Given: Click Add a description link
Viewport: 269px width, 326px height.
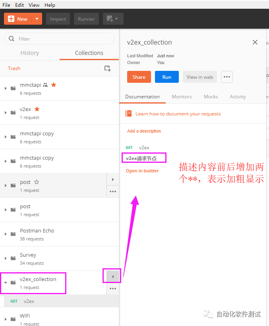Looking at the screenshot, I should click(x=144, y=131).
